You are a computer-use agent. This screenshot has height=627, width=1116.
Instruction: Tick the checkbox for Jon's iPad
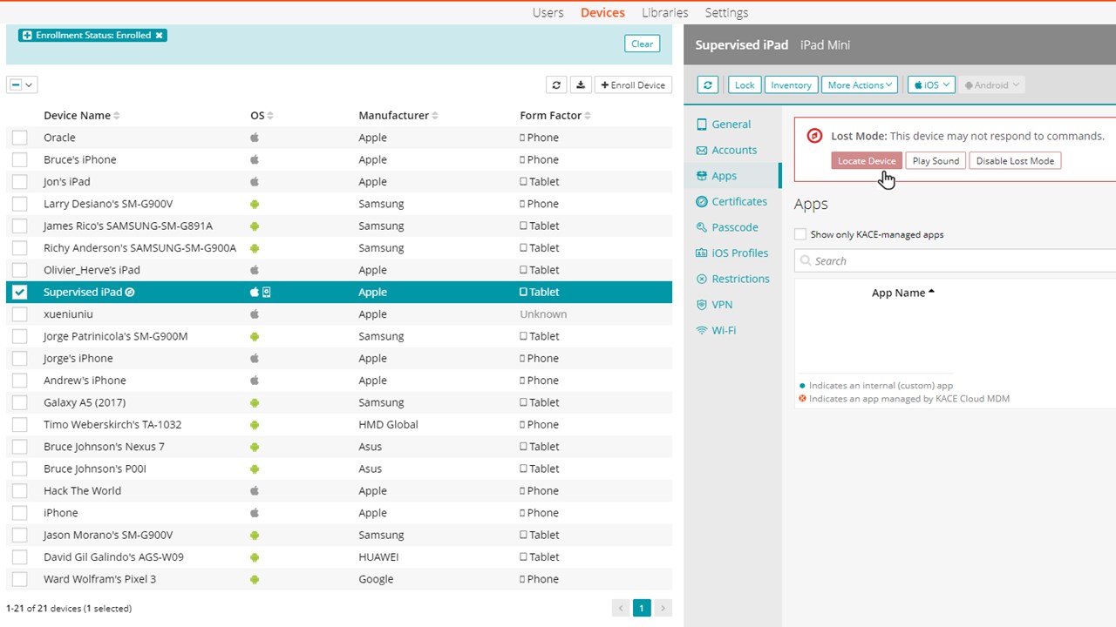tap(20, 182)
